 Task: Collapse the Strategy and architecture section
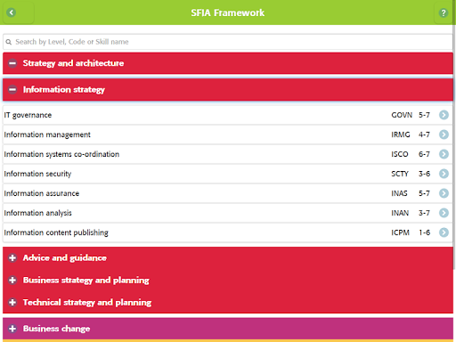point(12,63)
